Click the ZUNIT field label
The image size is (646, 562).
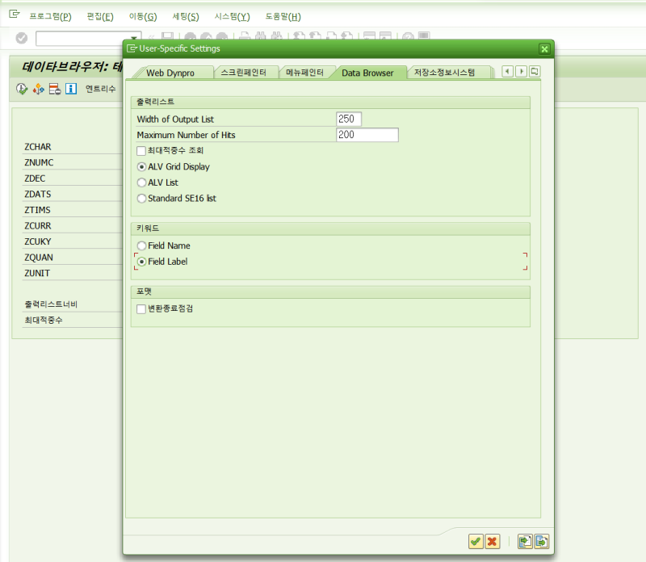pyautogui.click(x=37, y=274)
